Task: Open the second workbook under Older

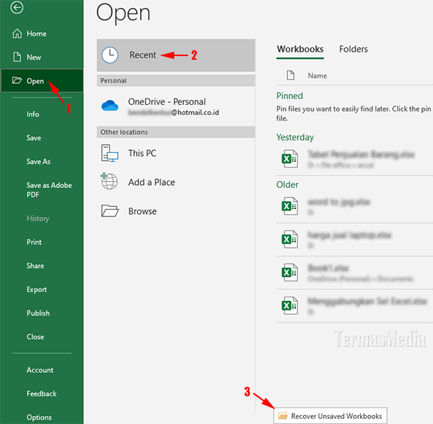Action: pyautogui.click(x=354, y=240)
